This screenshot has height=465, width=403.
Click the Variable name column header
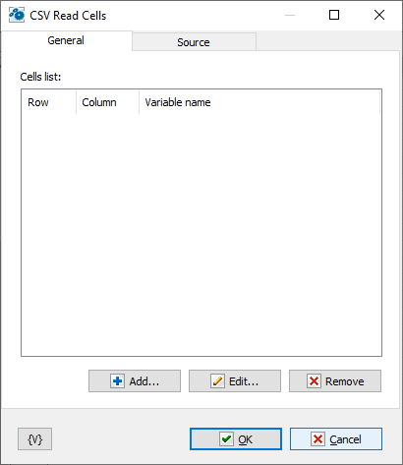tap(259, 102)
